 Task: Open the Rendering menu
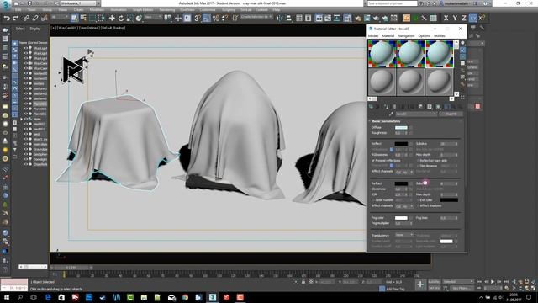click(x=167, y=10)
